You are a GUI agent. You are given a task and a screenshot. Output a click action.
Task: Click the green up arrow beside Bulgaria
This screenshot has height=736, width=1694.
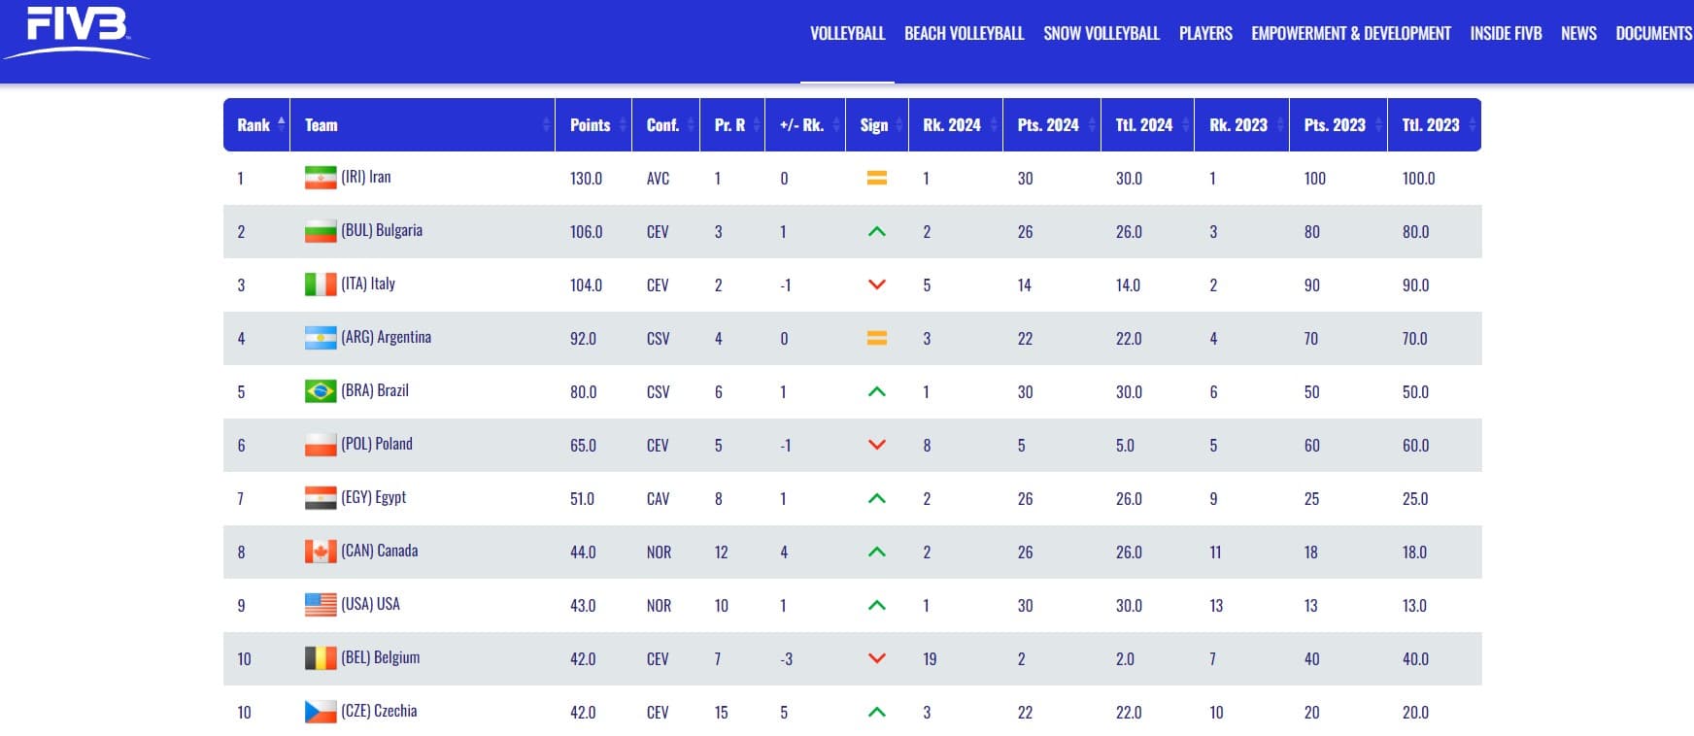[875, 231]
